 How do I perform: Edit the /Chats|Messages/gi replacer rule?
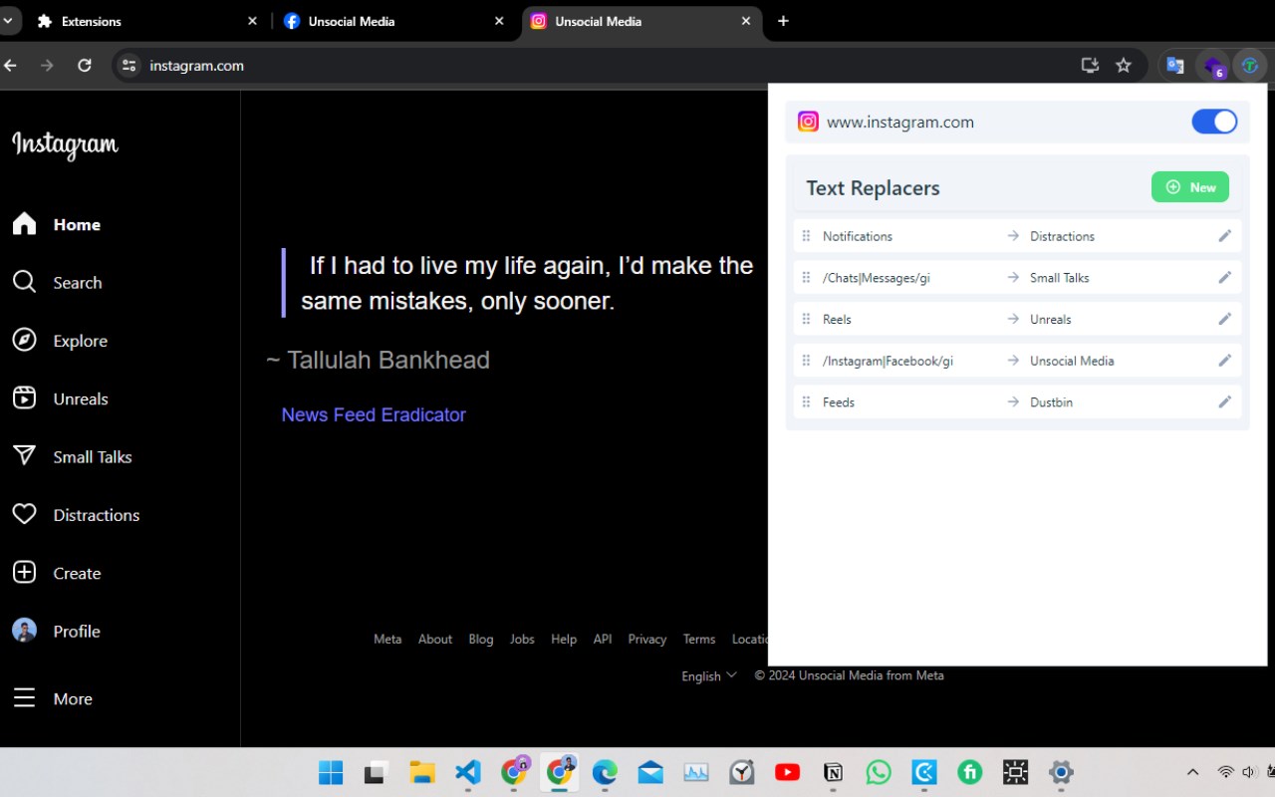(x=1225, y=278)
